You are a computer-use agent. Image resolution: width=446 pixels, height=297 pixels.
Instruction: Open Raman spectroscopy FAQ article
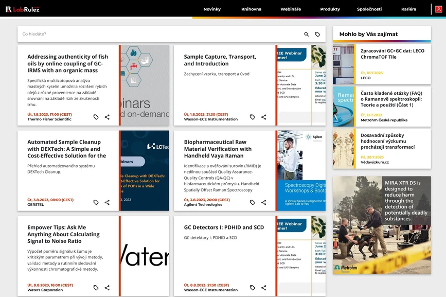[391, 99]
